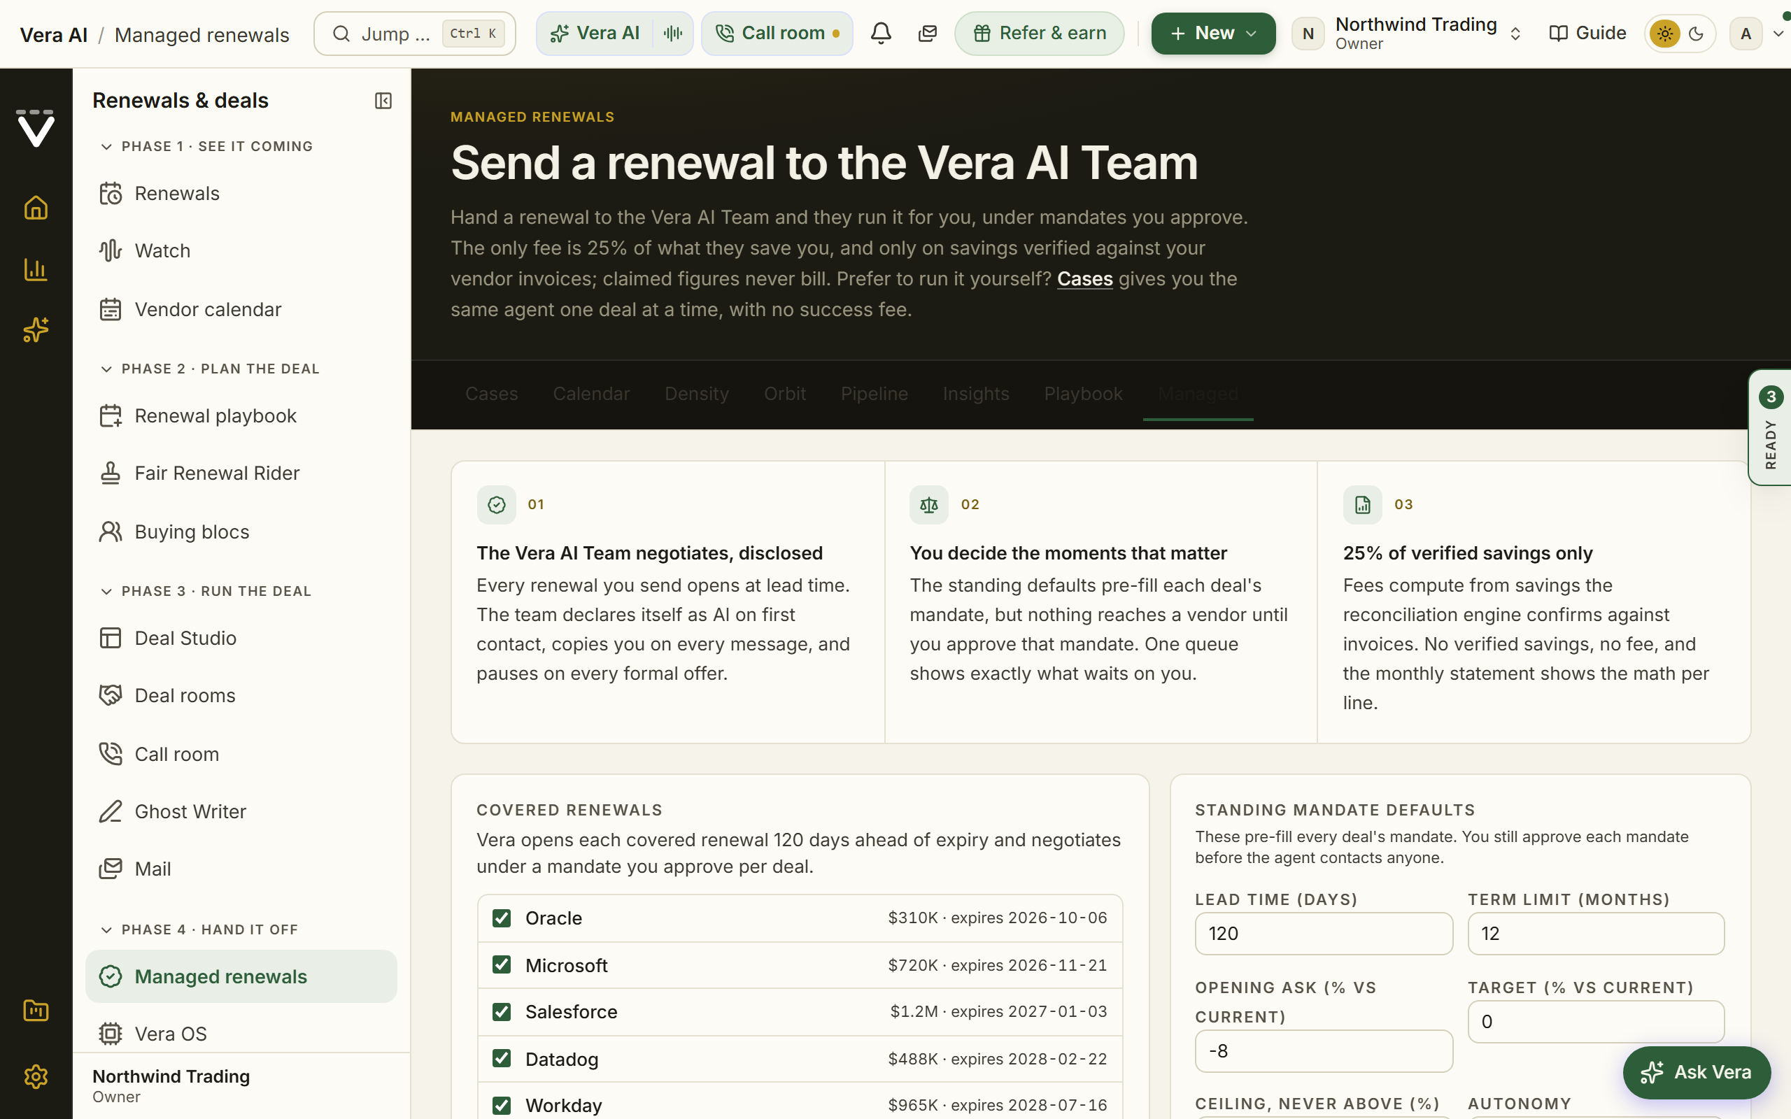
Task: Uncheck the Salesforce renewal checkbox
Action: point(502,1012)
